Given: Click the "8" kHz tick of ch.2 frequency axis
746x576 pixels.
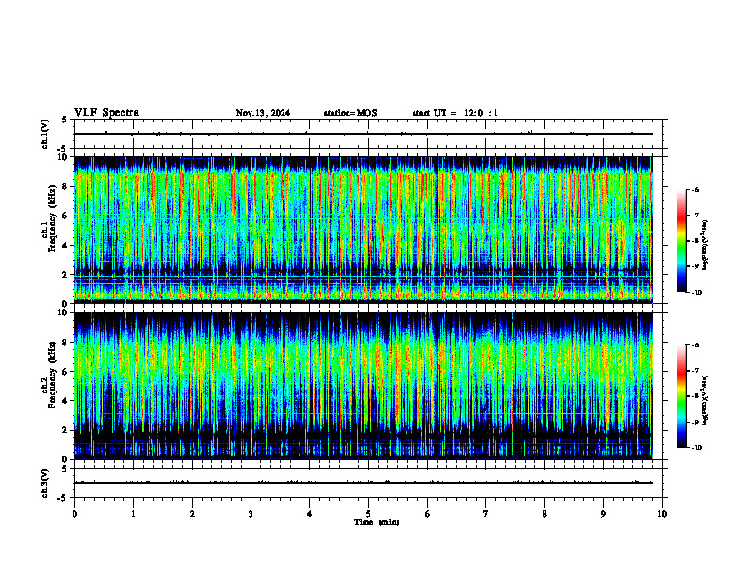Looking at the screenshot, I should coord(66,343).
